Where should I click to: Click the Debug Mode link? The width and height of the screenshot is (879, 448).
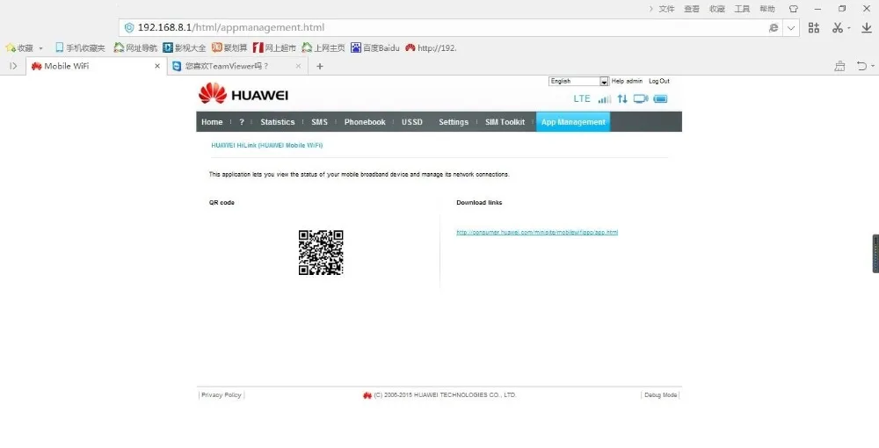coord(660,394)
